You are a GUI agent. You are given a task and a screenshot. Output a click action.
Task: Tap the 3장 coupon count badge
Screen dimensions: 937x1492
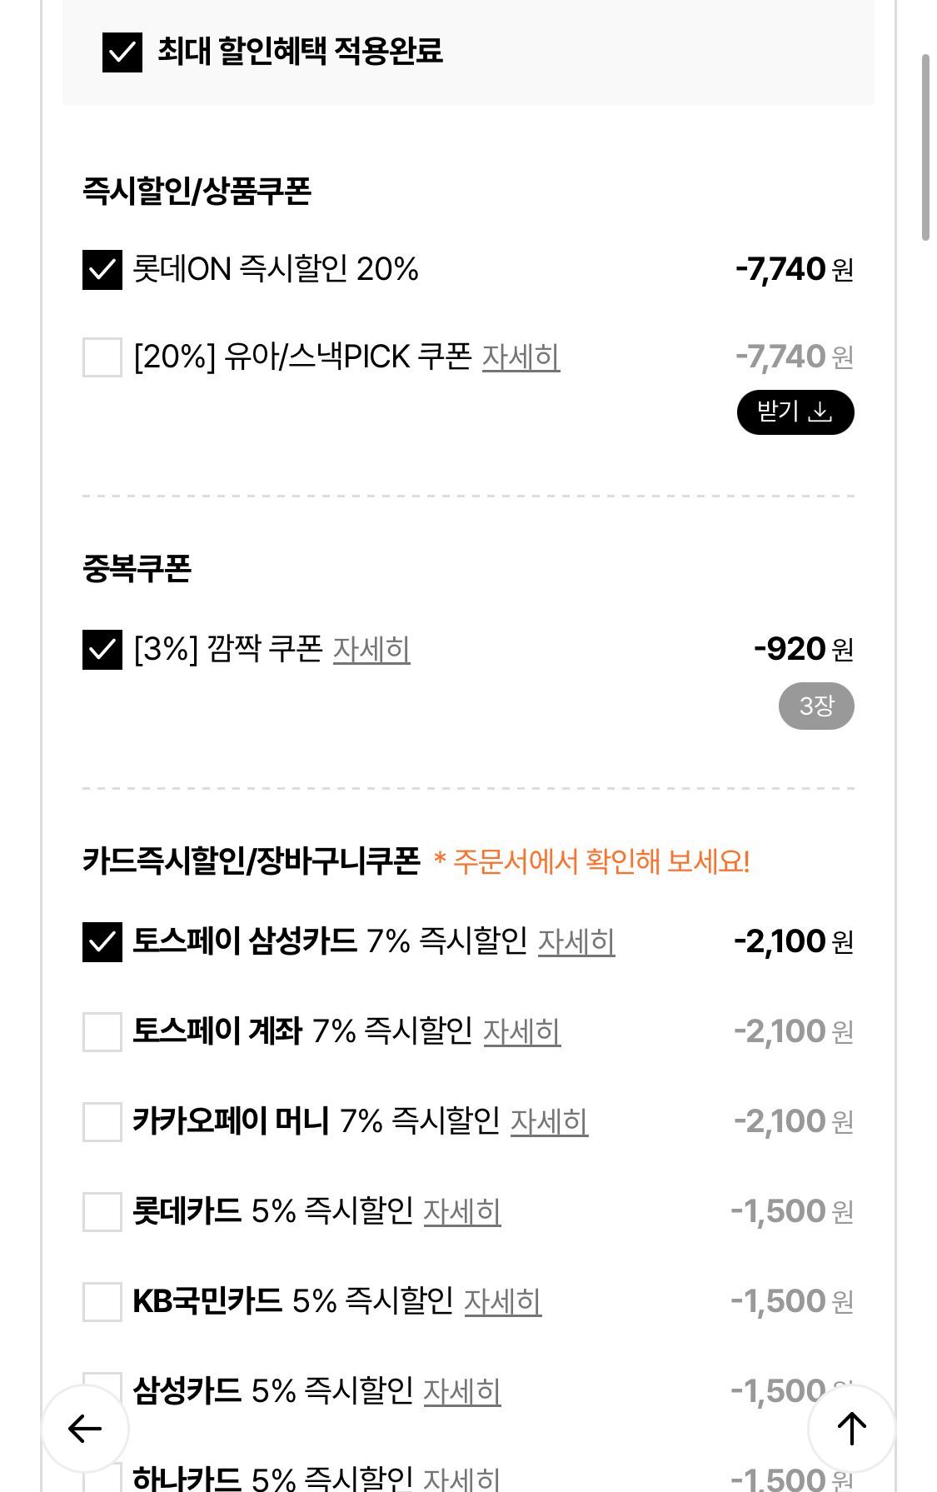click(815, 706)
